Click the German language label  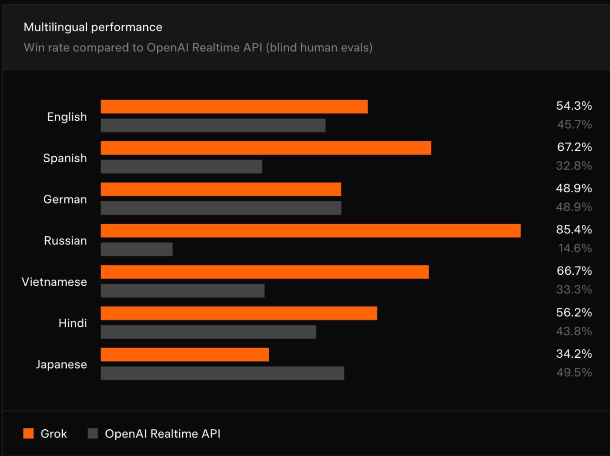pos(65,199)
